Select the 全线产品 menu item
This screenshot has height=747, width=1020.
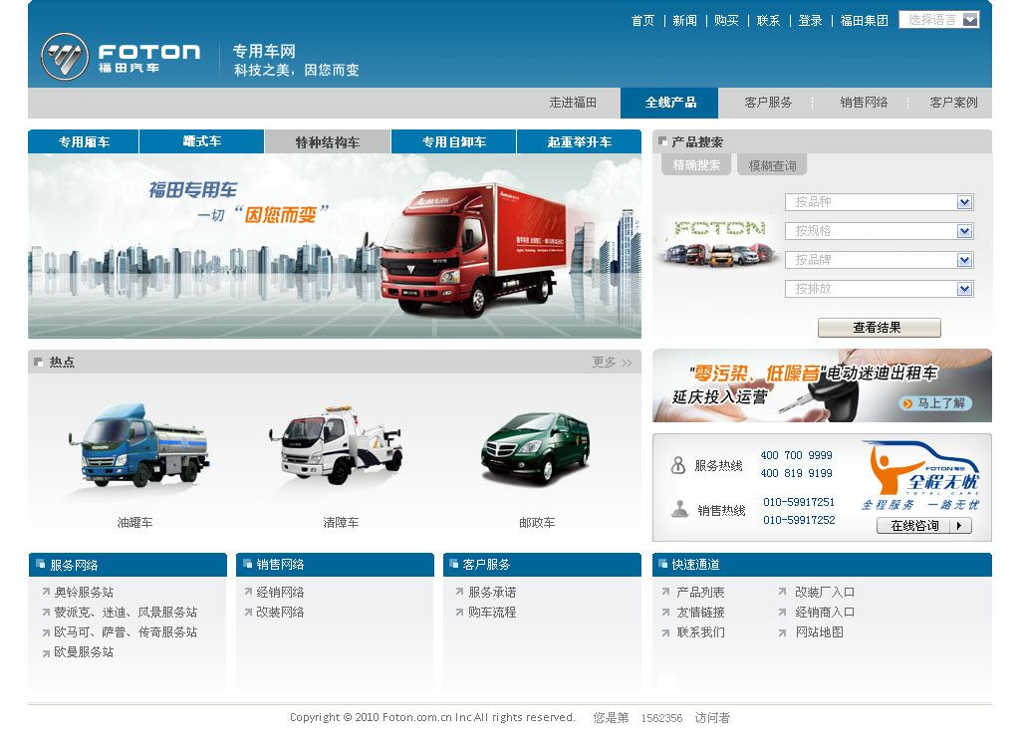(x=669, y=103)
